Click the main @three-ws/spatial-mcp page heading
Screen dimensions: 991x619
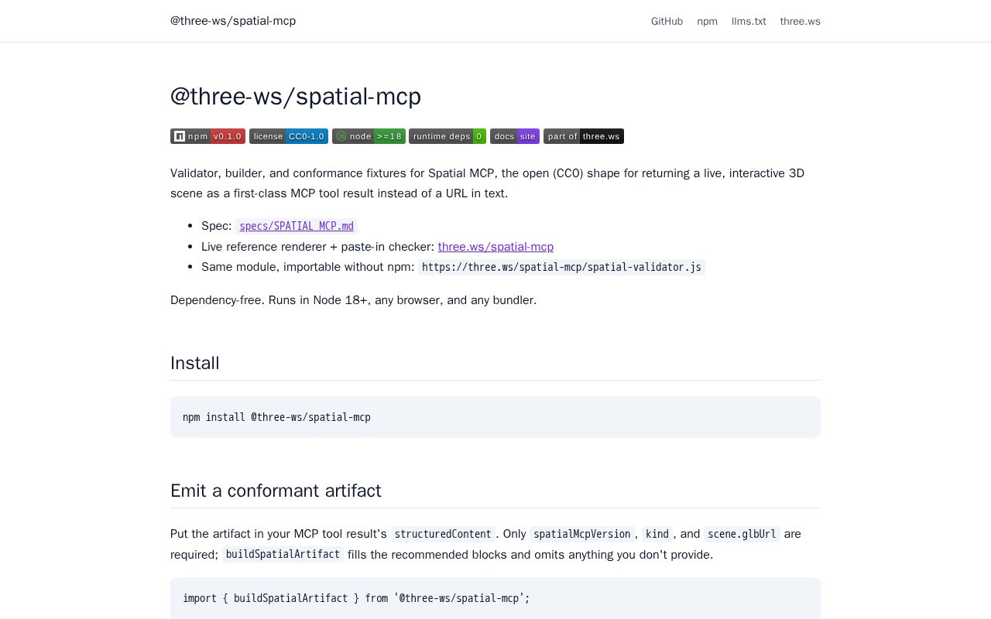pyautogui.click(x=296, y=96)
